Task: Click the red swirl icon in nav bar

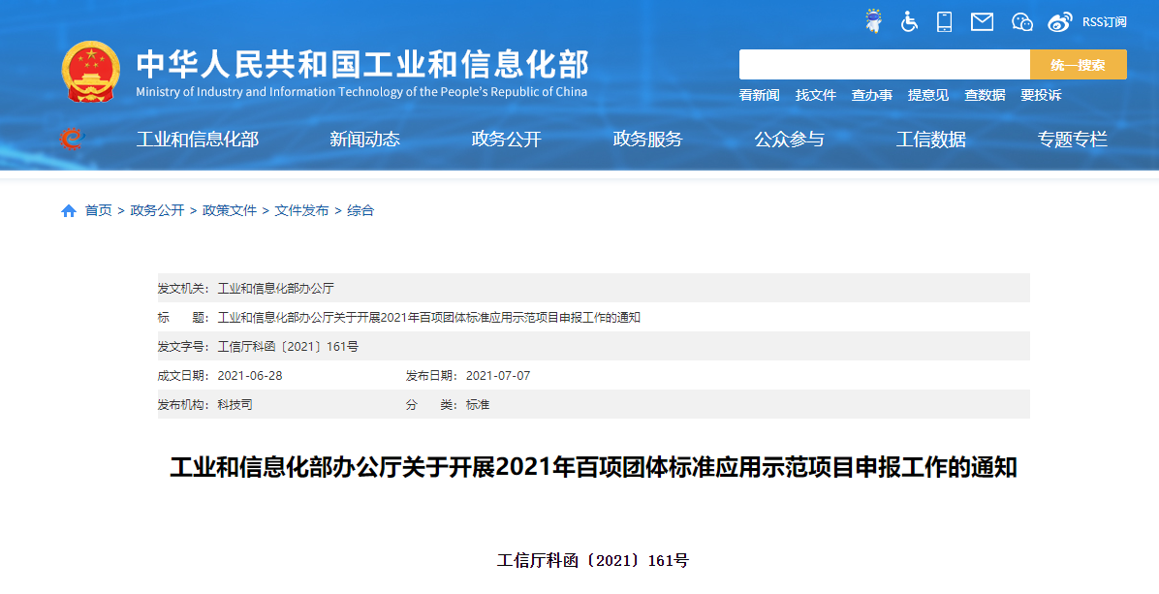Action: click(x=72, y=140)
